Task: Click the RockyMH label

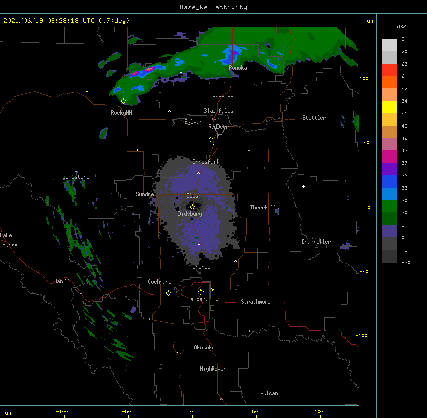Action: pyautogui.click(x=121, y=113)
